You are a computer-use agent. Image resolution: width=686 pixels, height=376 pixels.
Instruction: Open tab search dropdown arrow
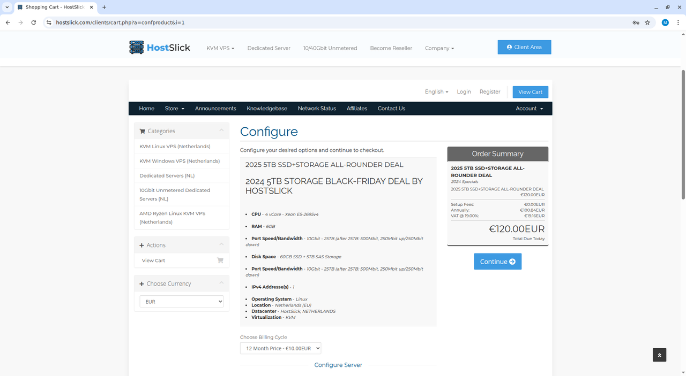pos(6,7)
